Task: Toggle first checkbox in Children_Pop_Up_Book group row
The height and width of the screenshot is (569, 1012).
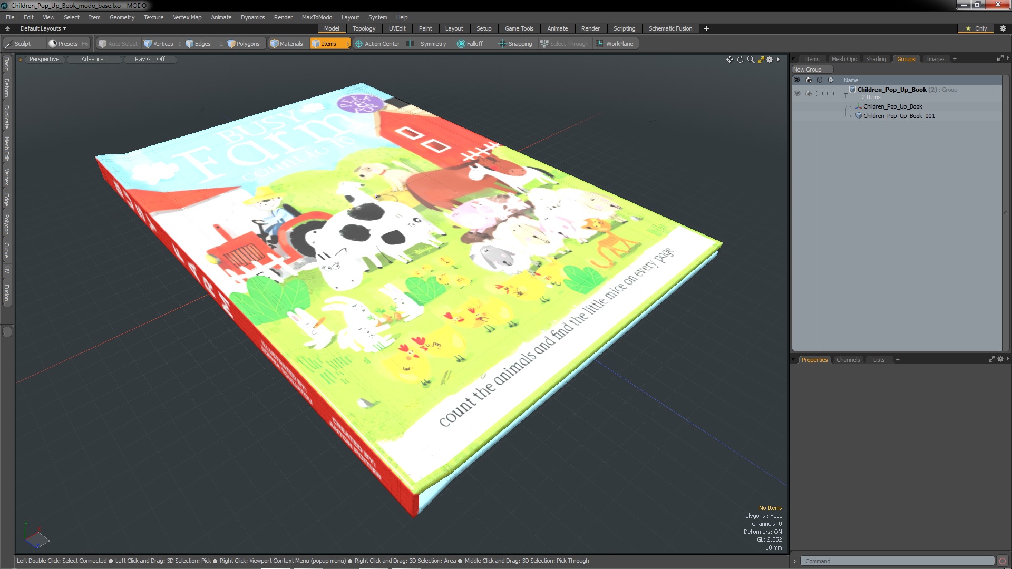Action: tap(819, 93)
